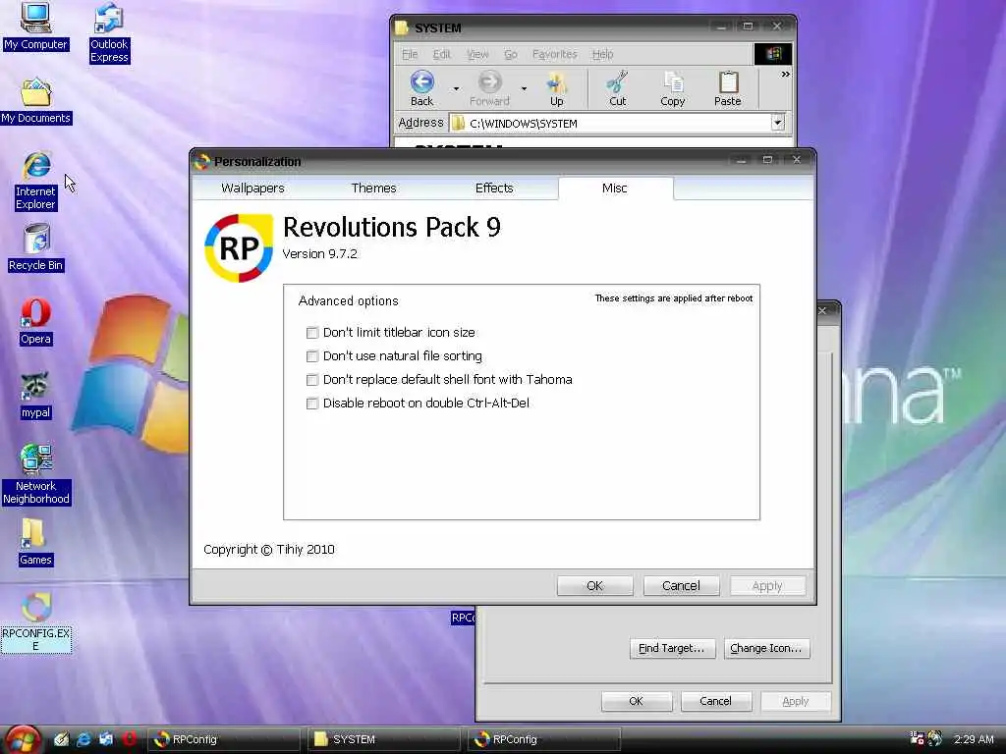Image resolution: width=1006 pixels, height=754 pixels.
Task: Open the Favorites menu in SYSTEM window
Action: (x=554, y=55)
